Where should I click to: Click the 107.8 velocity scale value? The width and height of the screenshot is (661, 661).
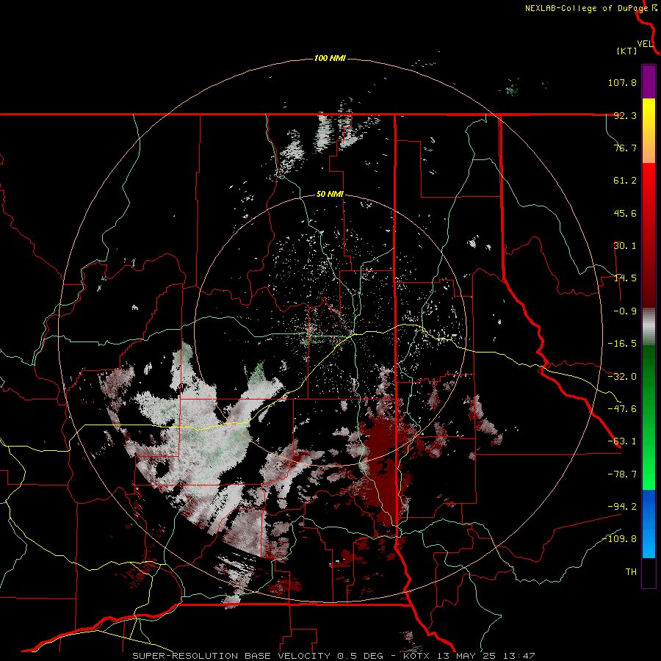pos(622,82)
